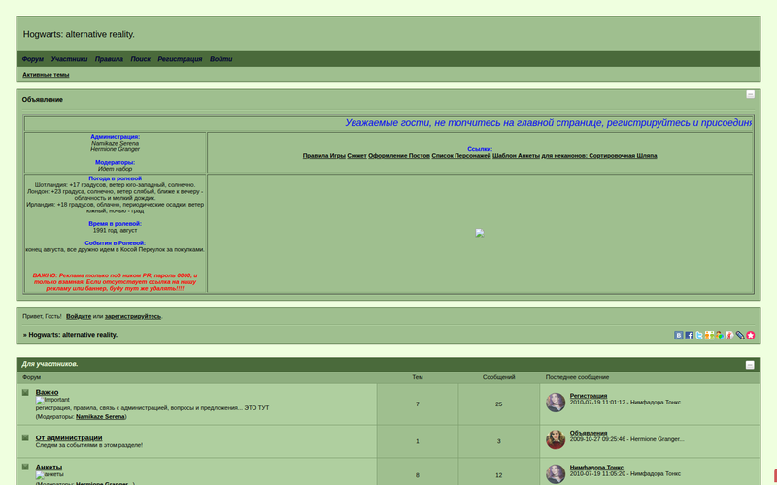Click the pink star bookmark icon
Image resolution: width=777 pixels, height=485 pixels.
pos(751,335)
